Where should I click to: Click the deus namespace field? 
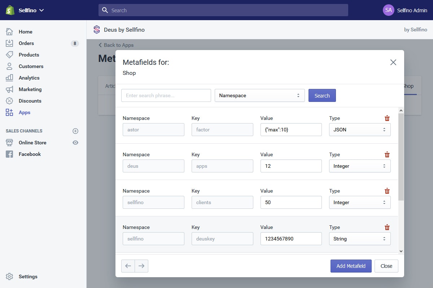(x=153, y=166)
